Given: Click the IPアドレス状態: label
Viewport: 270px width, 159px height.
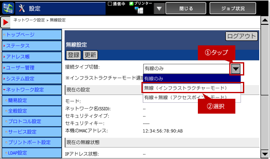Looking at the screenshot, I should [x=82, y=154].
